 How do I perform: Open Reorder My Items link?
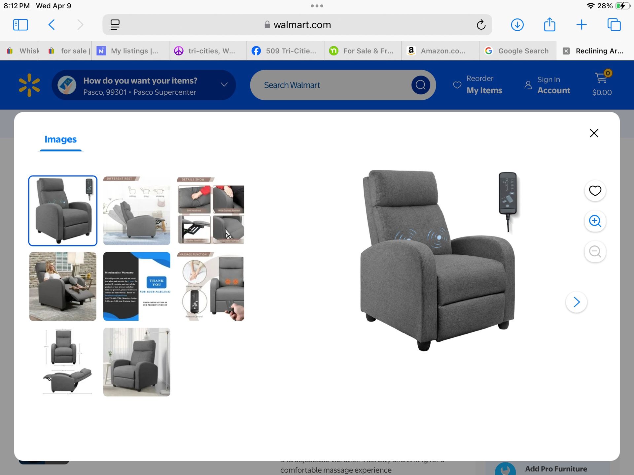478,85
